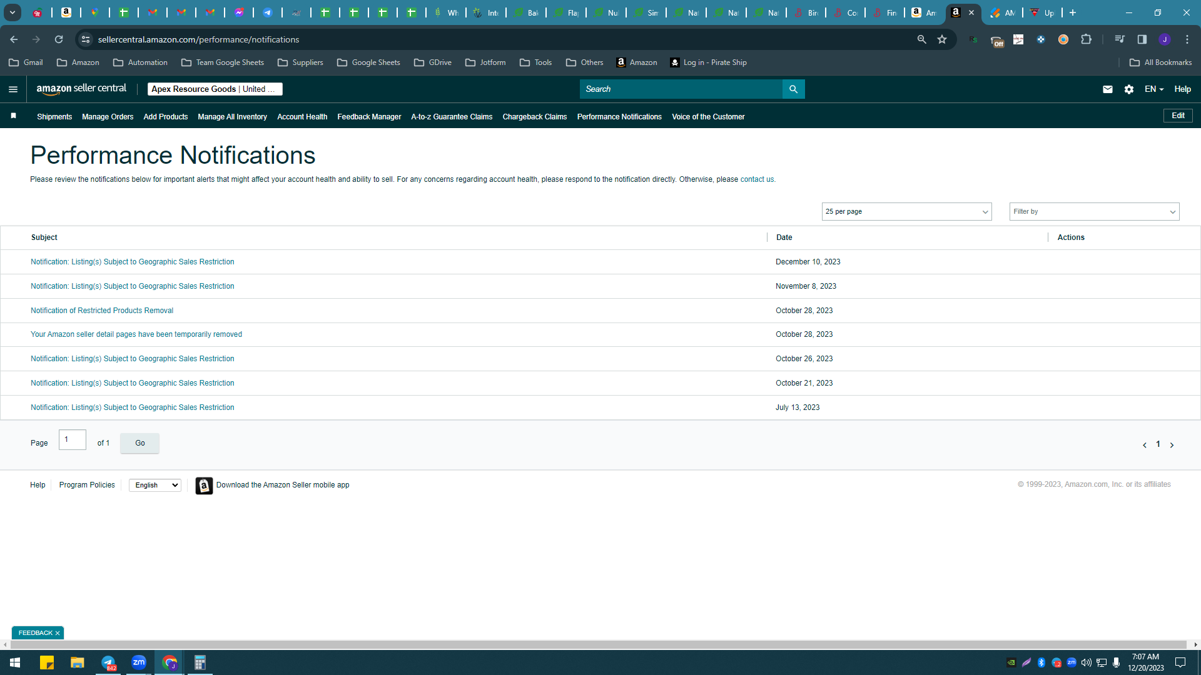
Task: Open Sticky Notes from the taskbar
Action: [x=47, y=662]
